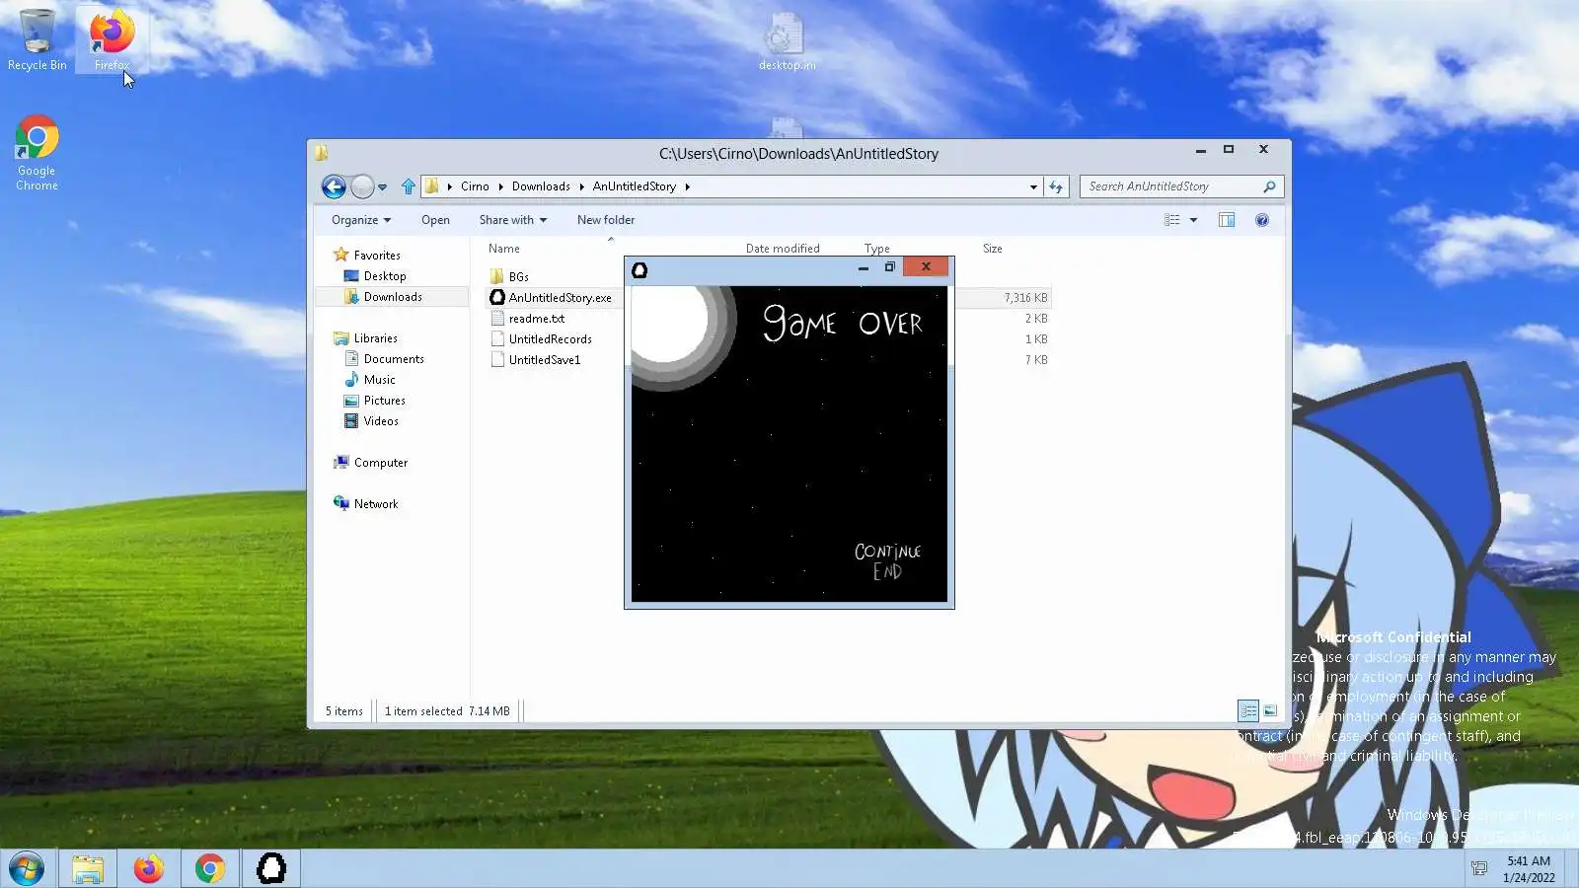Go up one folder level in Explorer
Viewport: 1579px width, 888px height.
pos(409,186)
